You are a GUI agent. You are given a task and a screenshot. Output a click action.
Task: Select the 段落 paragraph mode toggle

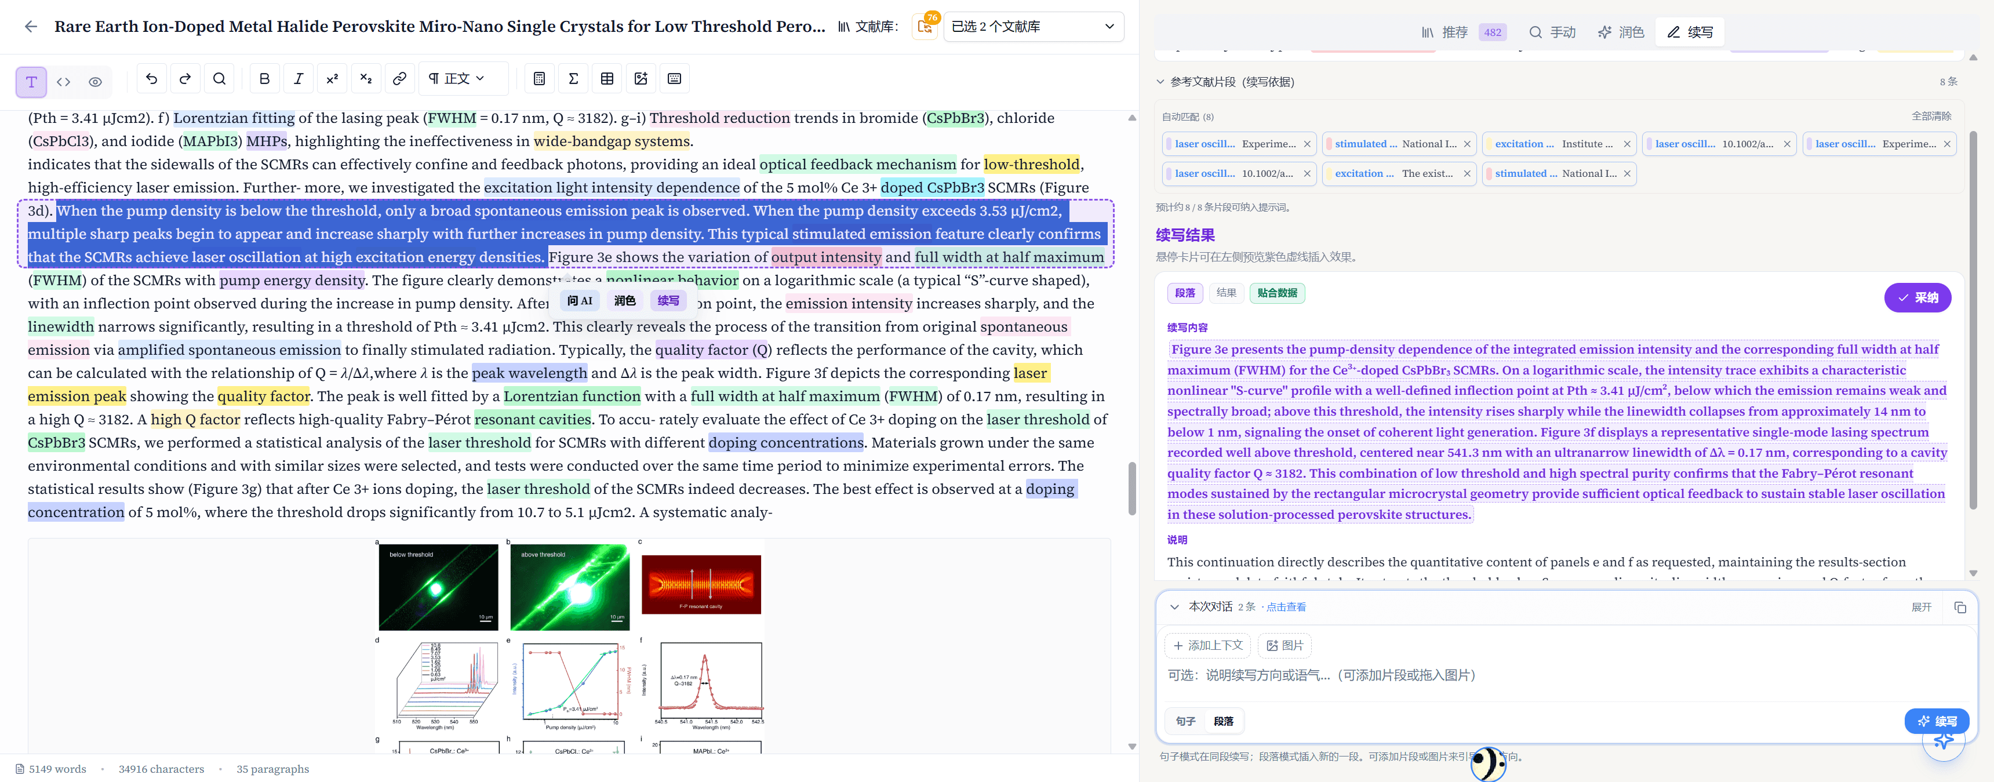pos(1223,722)
